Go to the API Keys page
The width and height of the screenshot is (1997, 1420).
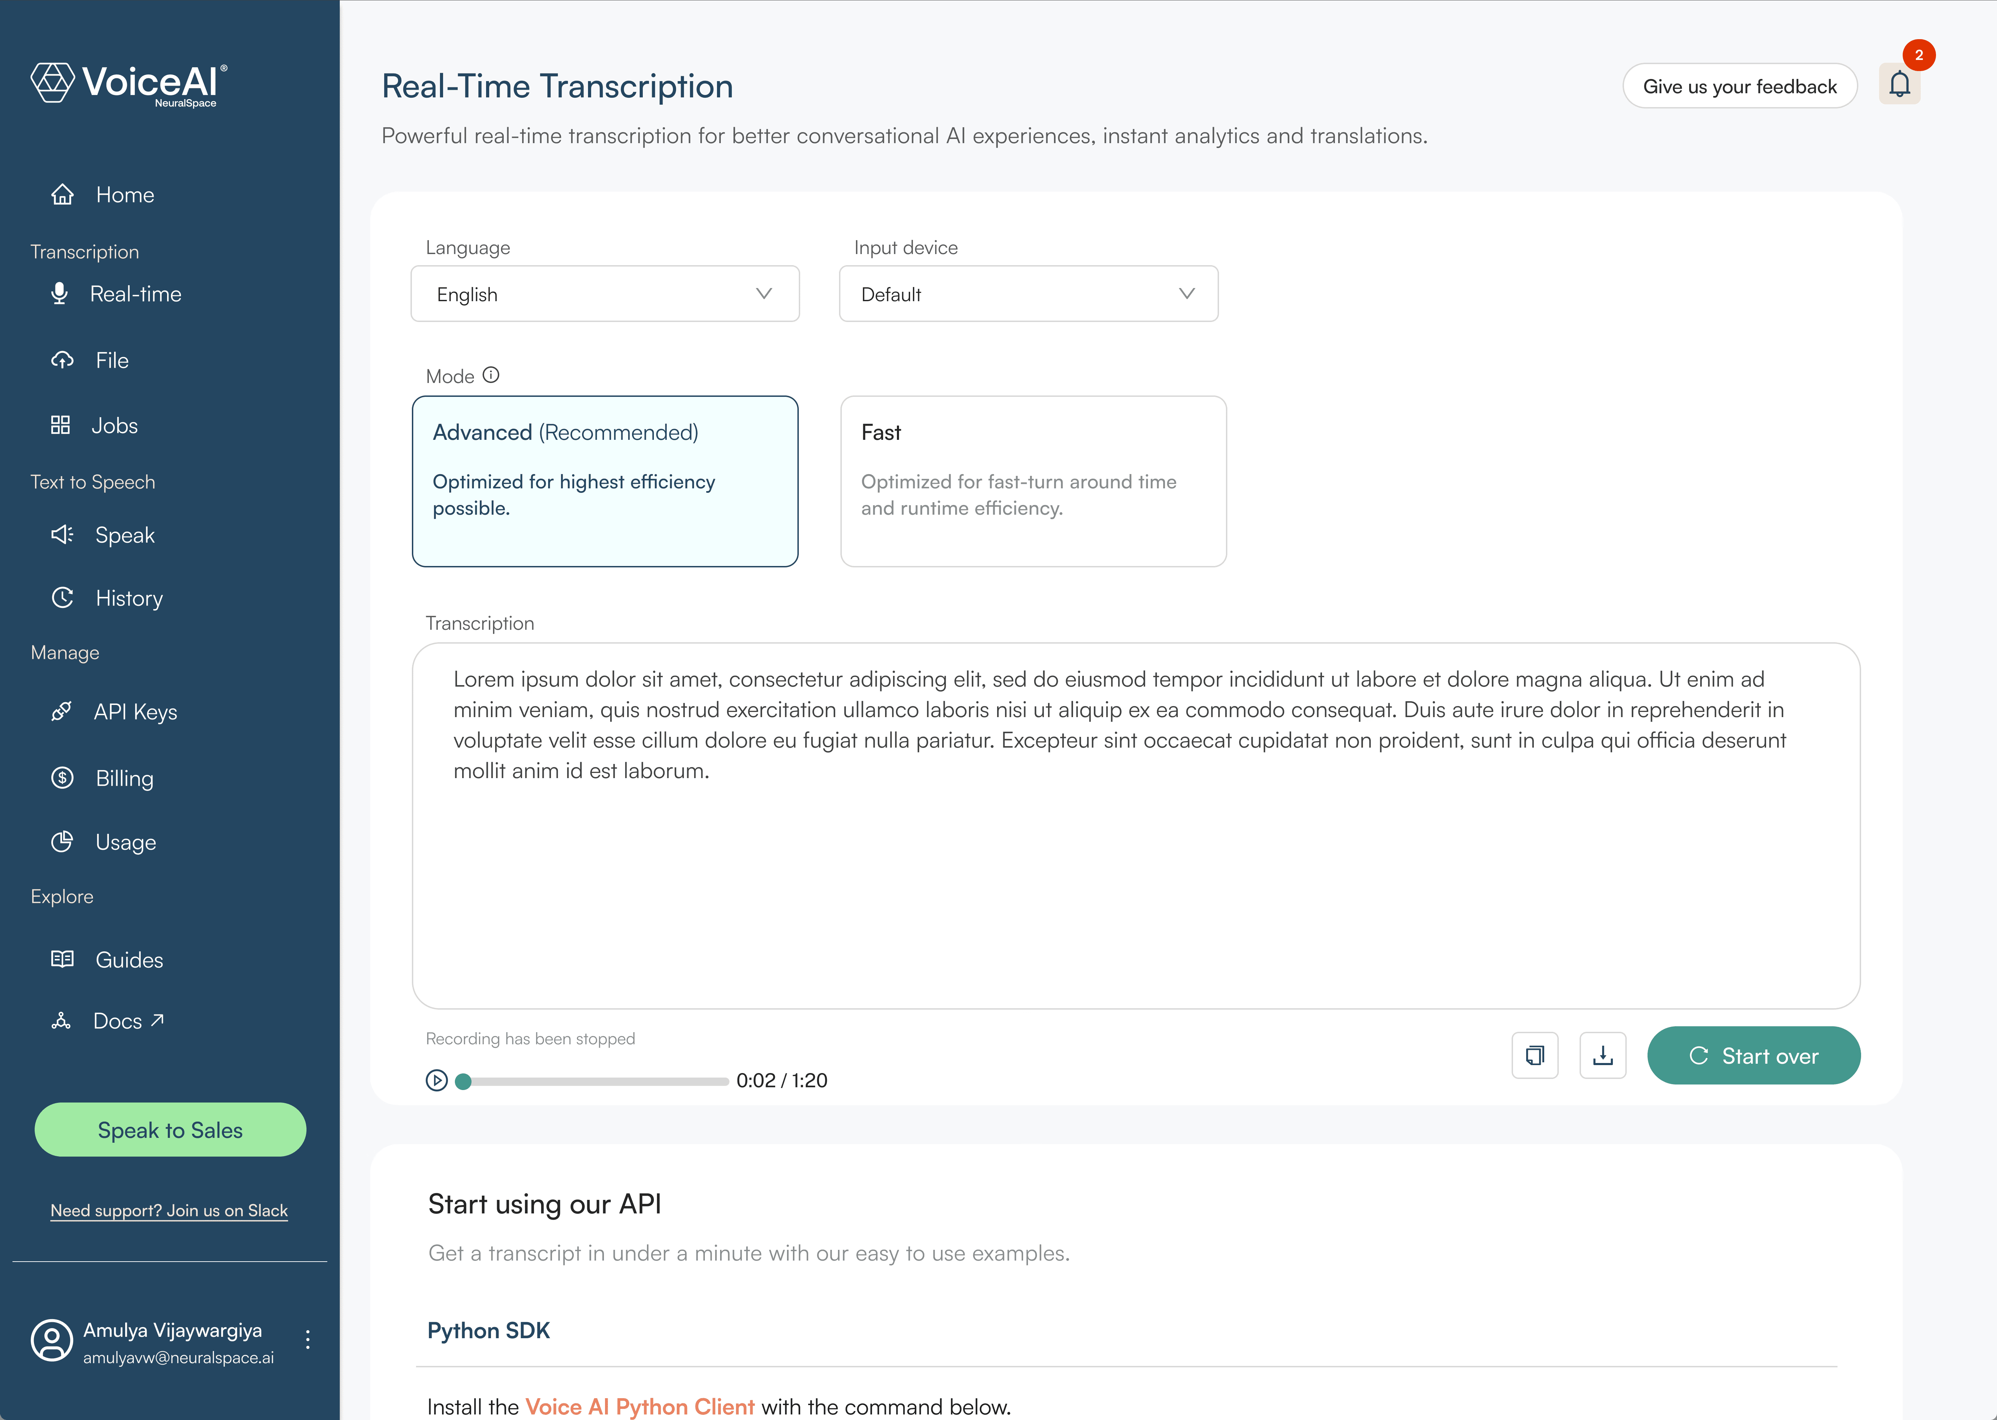tap(135, 712)
